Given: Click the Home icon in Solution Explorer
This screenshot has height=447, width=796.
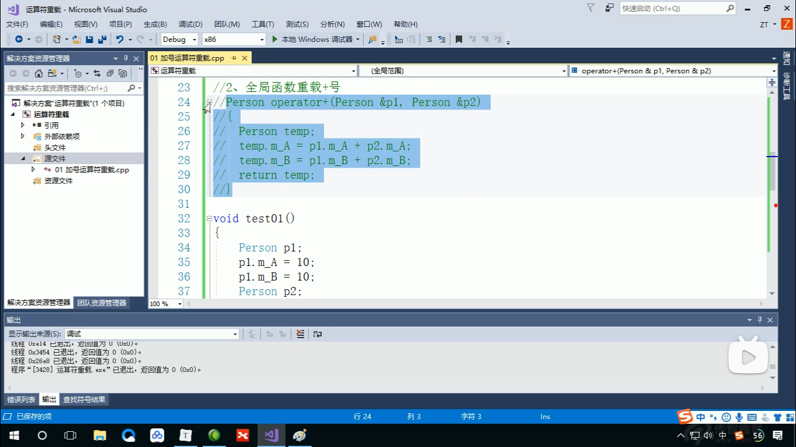Looking at the screenshot, I should (x=38, y=73).
